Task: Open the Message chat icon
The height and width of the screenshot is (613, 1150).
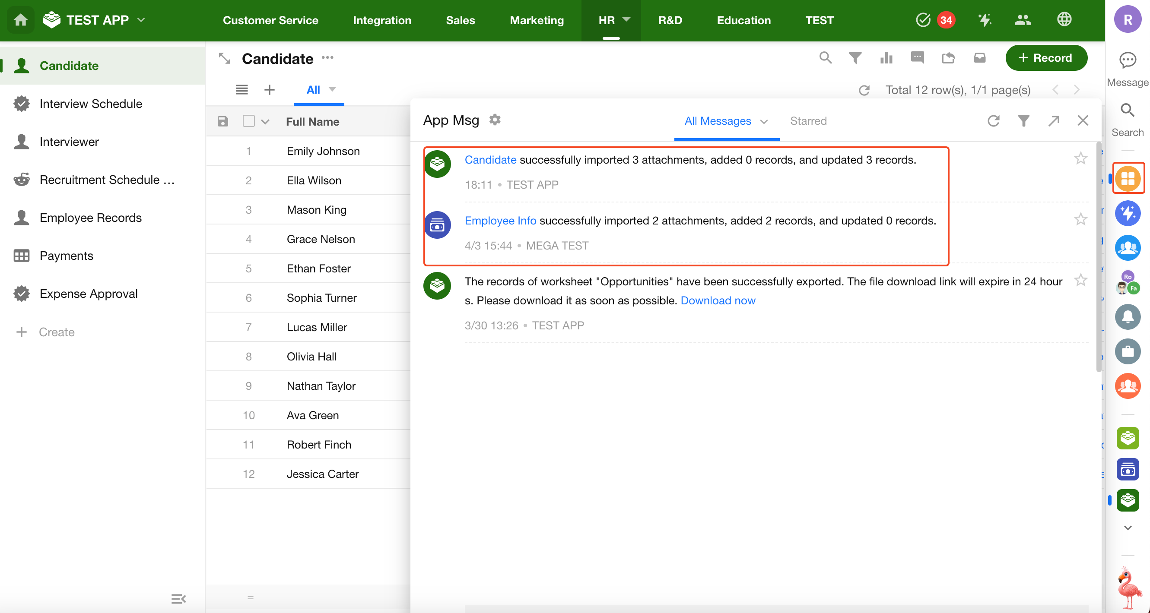Action: coord(1127,60)
